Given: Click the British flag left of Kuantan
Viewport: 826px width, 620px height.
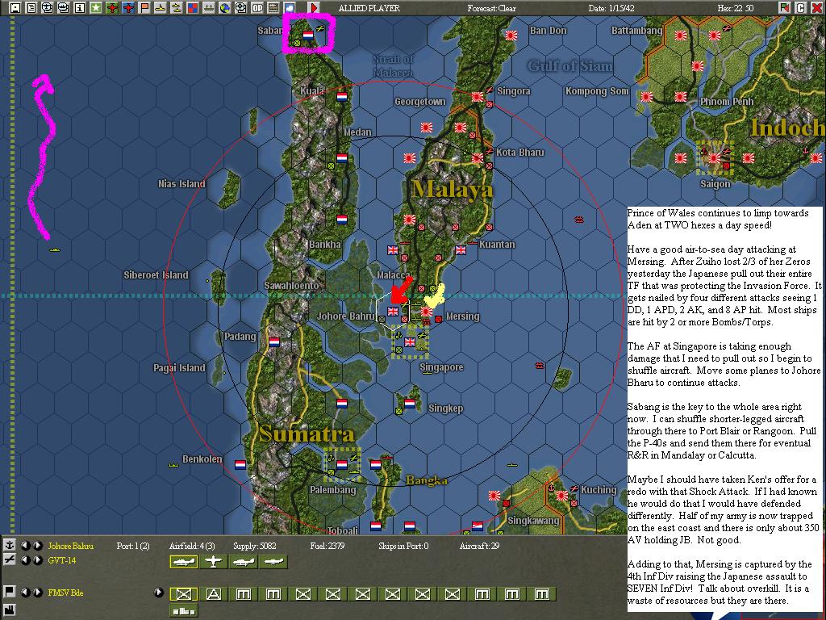Looking at the screenshot, I should click(461, 249).
